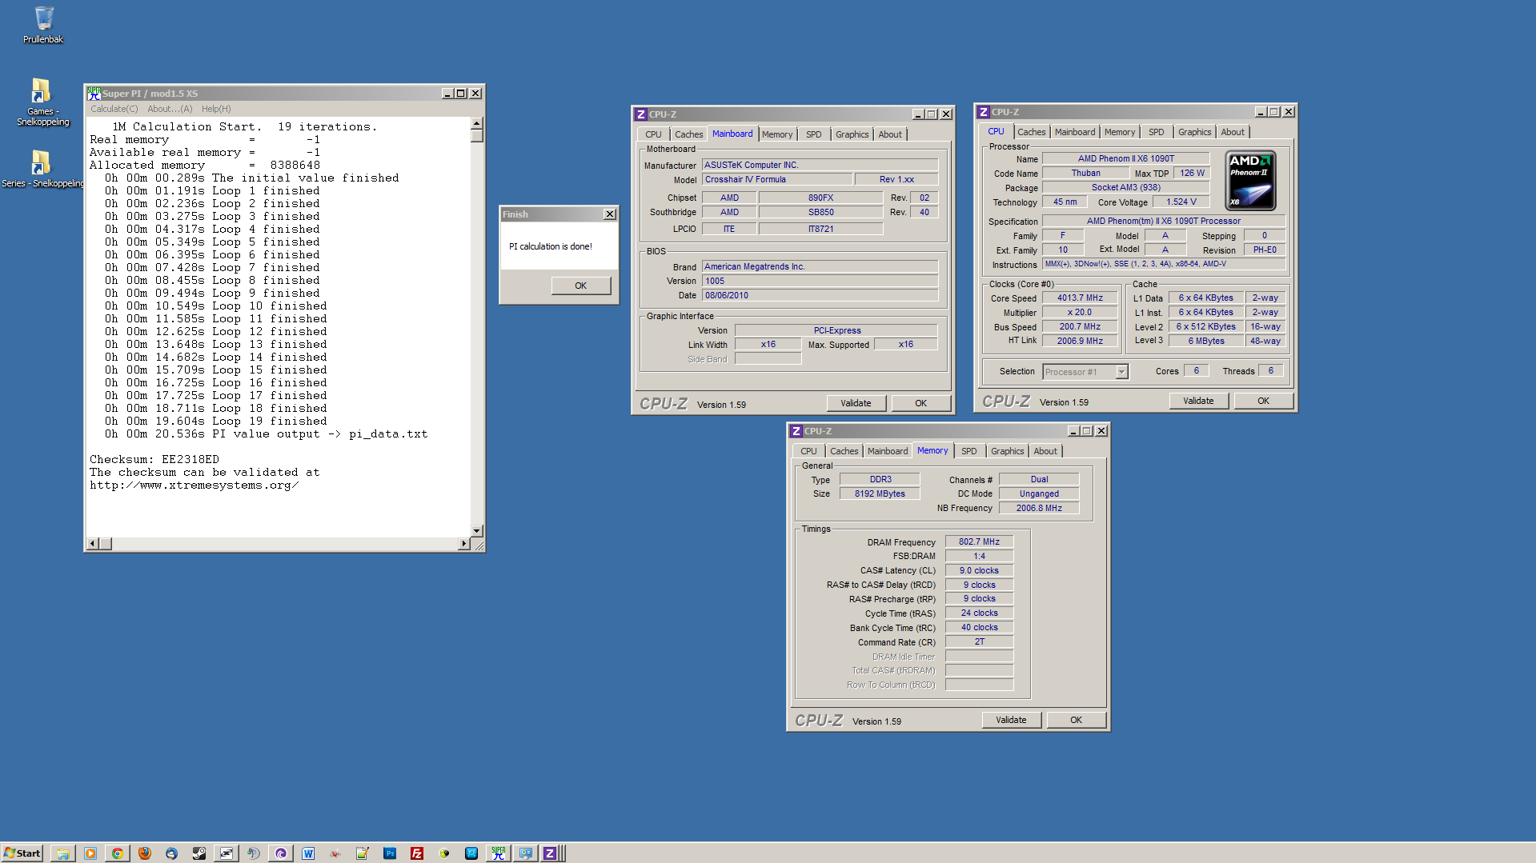
Task: Switch to Caches tab in Mainboard CPU-Z window
Action: coord(688,134)
